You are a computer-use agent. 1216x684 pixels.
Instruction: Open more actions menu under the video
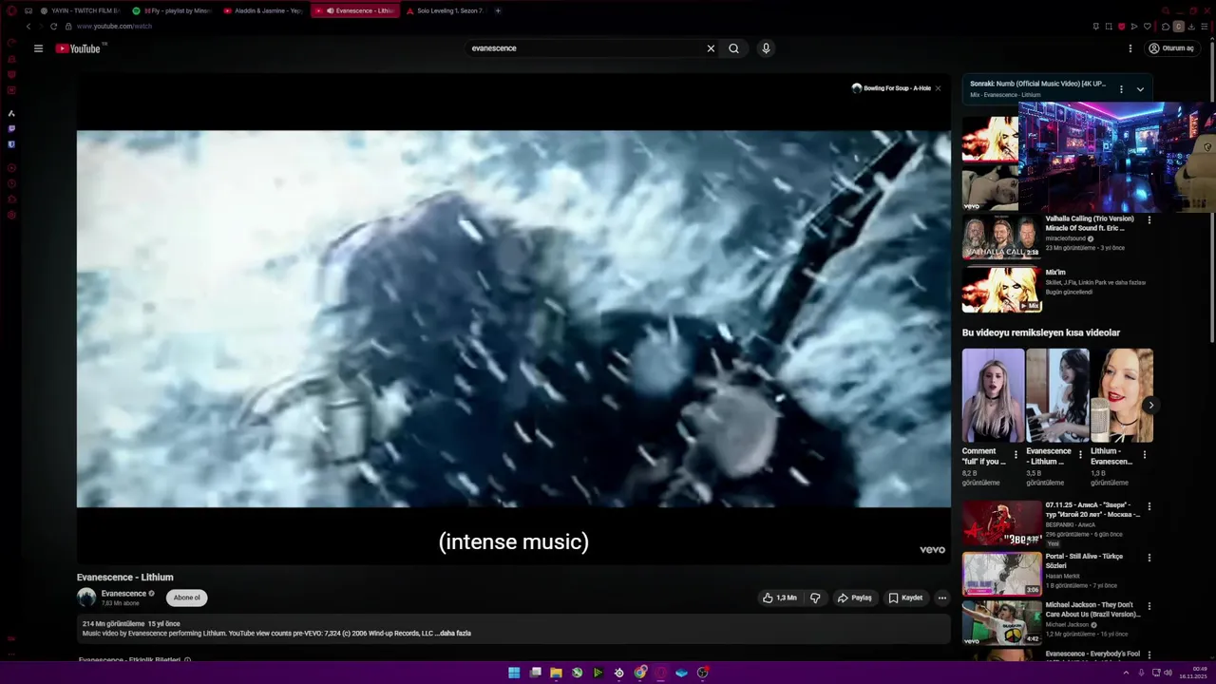(942, 598)
